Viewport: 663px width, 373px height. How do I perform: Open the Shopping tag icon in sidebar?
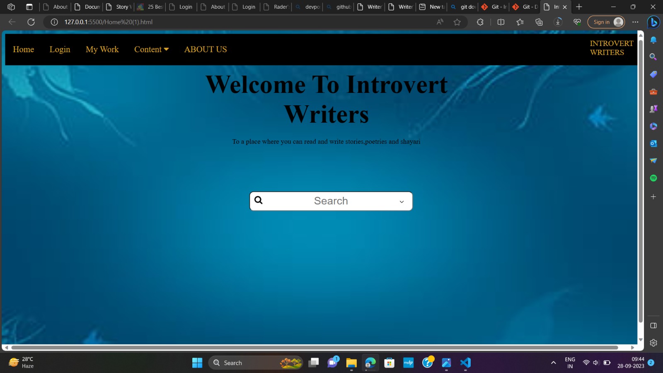[653, 74]
